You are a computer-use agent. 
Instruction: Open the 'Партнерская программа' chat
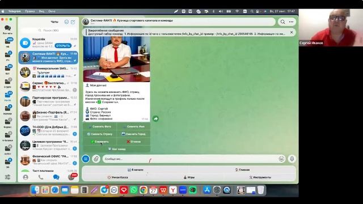[x=48, y=101]
